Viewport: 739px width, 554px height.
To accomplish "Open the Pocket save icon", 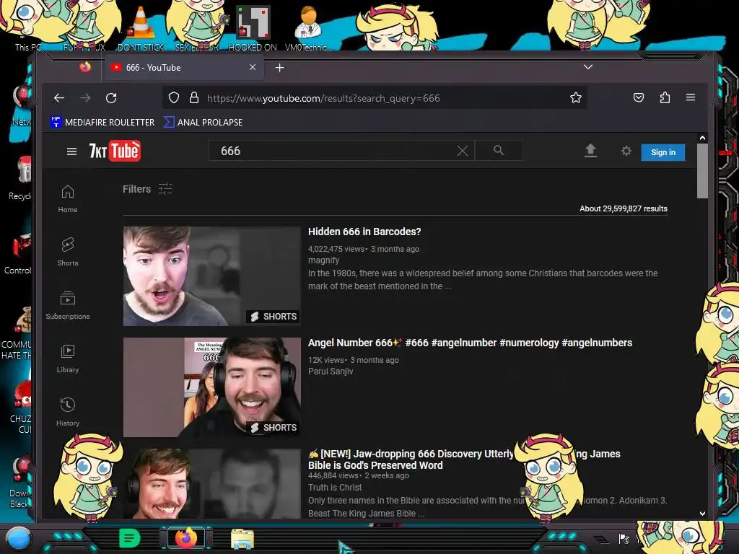I will click(638, 97).
